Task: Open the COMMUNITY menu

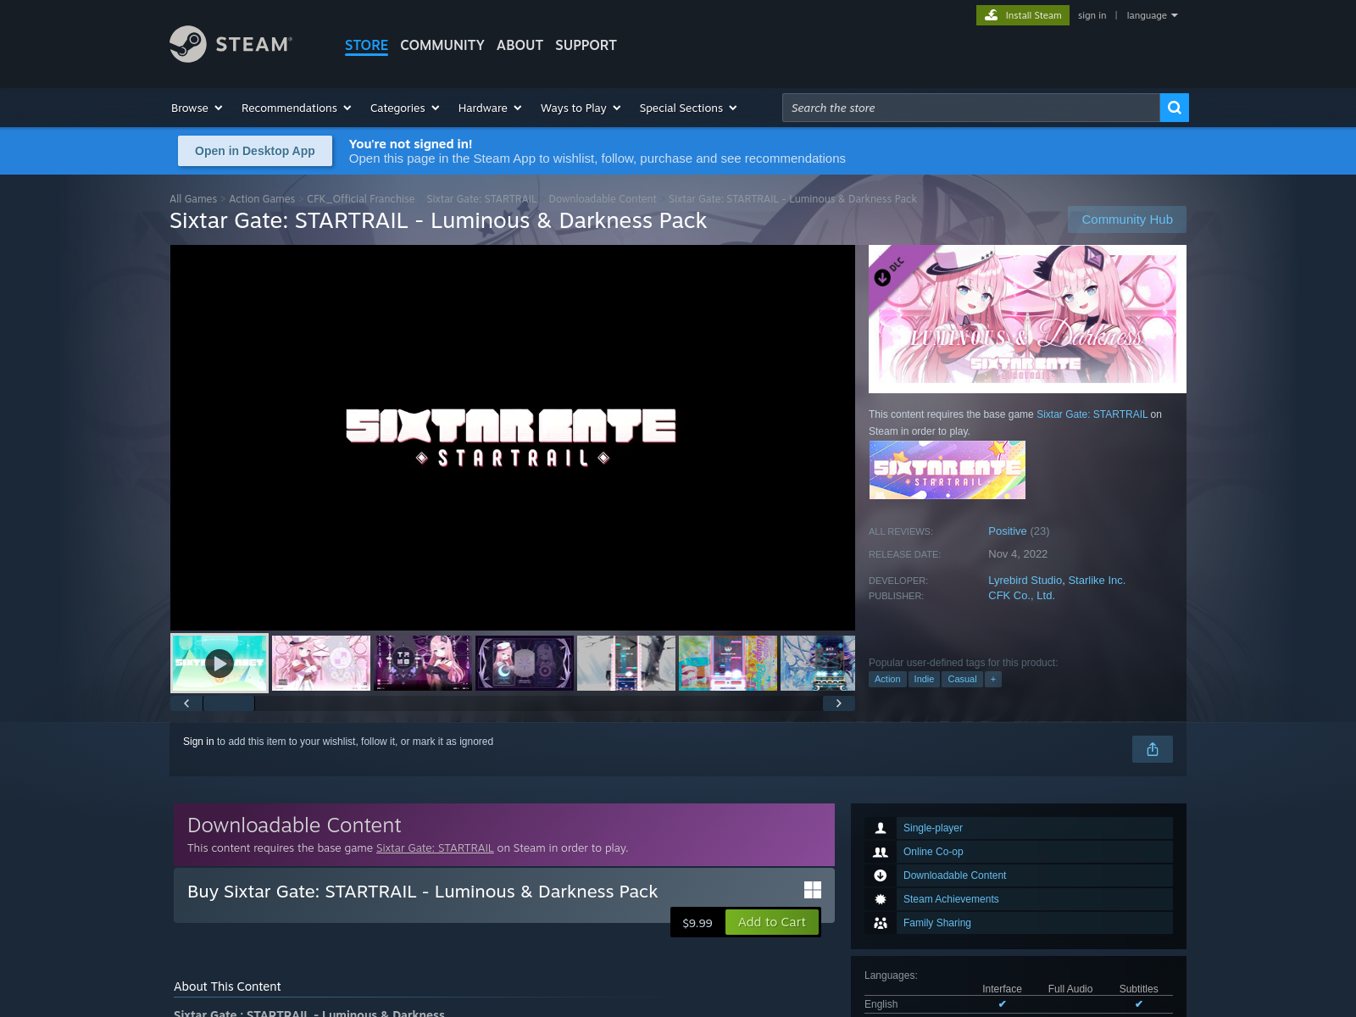Action: coord(442,45)
